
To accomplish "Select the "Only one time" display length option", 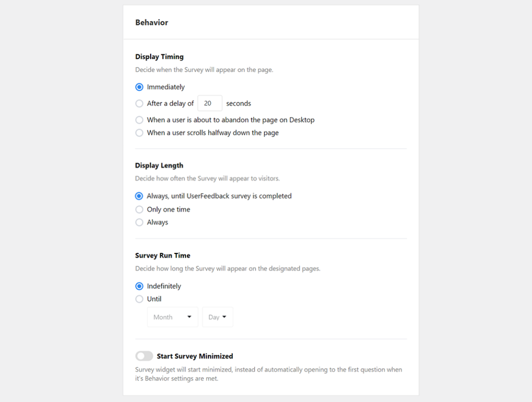I will pos(139,209).
